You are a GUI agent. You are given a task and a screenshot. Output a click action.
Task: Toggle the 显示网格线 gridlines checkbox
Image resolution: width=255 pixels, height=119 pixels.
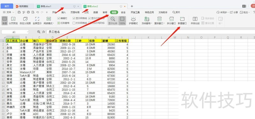(x=74, y=18)
